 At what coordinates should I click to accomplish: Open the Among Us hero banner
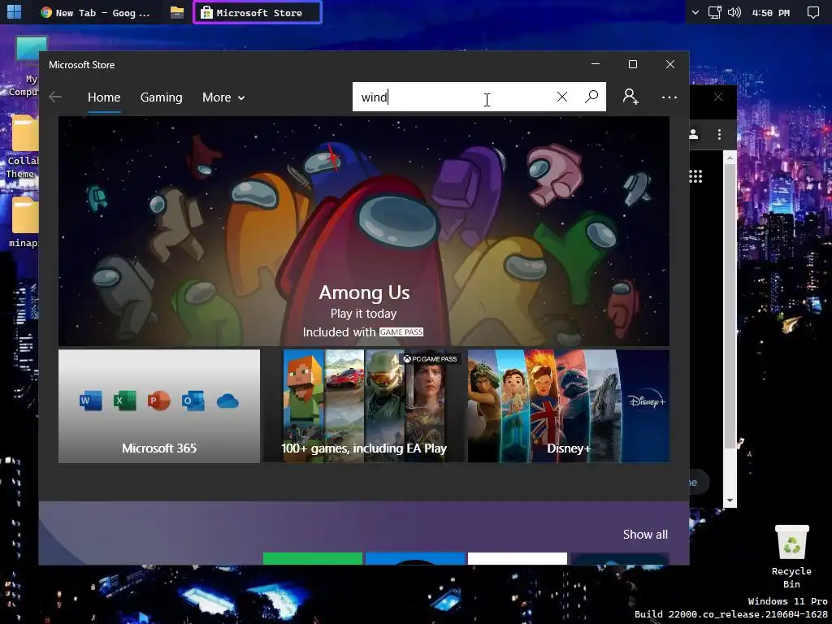tap(363, 231)
